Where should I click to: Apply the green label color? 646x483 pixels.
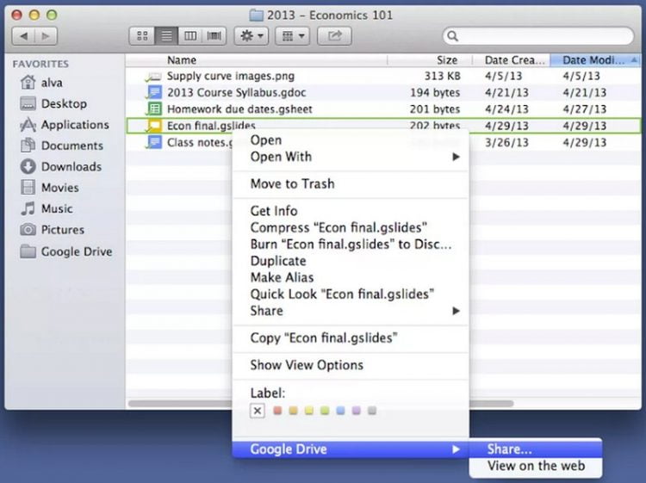[325, 411]
